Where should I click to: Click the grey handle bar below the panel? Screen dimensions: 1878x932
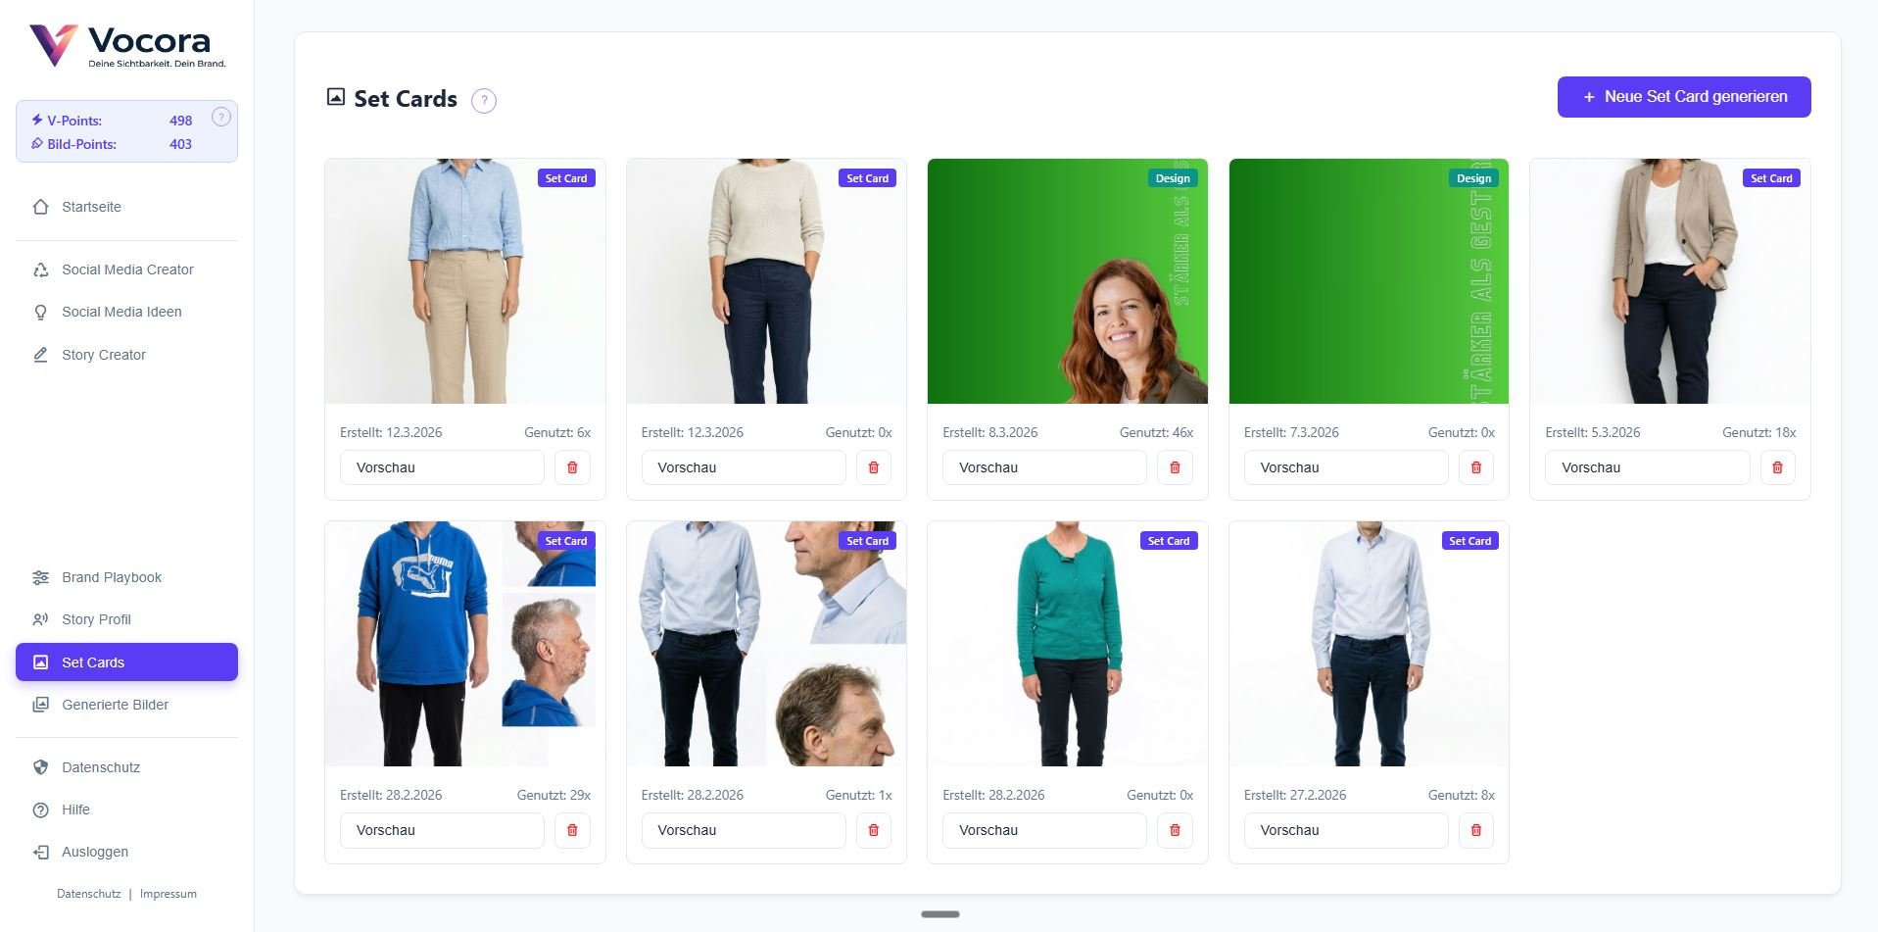pyautogui.click(x=940, y=914)
